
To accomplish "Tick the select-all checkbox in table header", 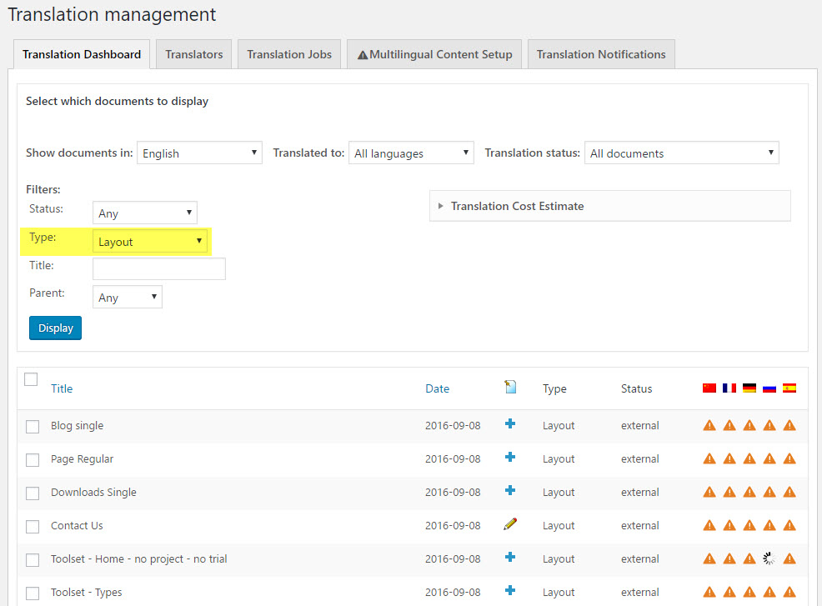I will pyautogui.click(x=31, y=380).
